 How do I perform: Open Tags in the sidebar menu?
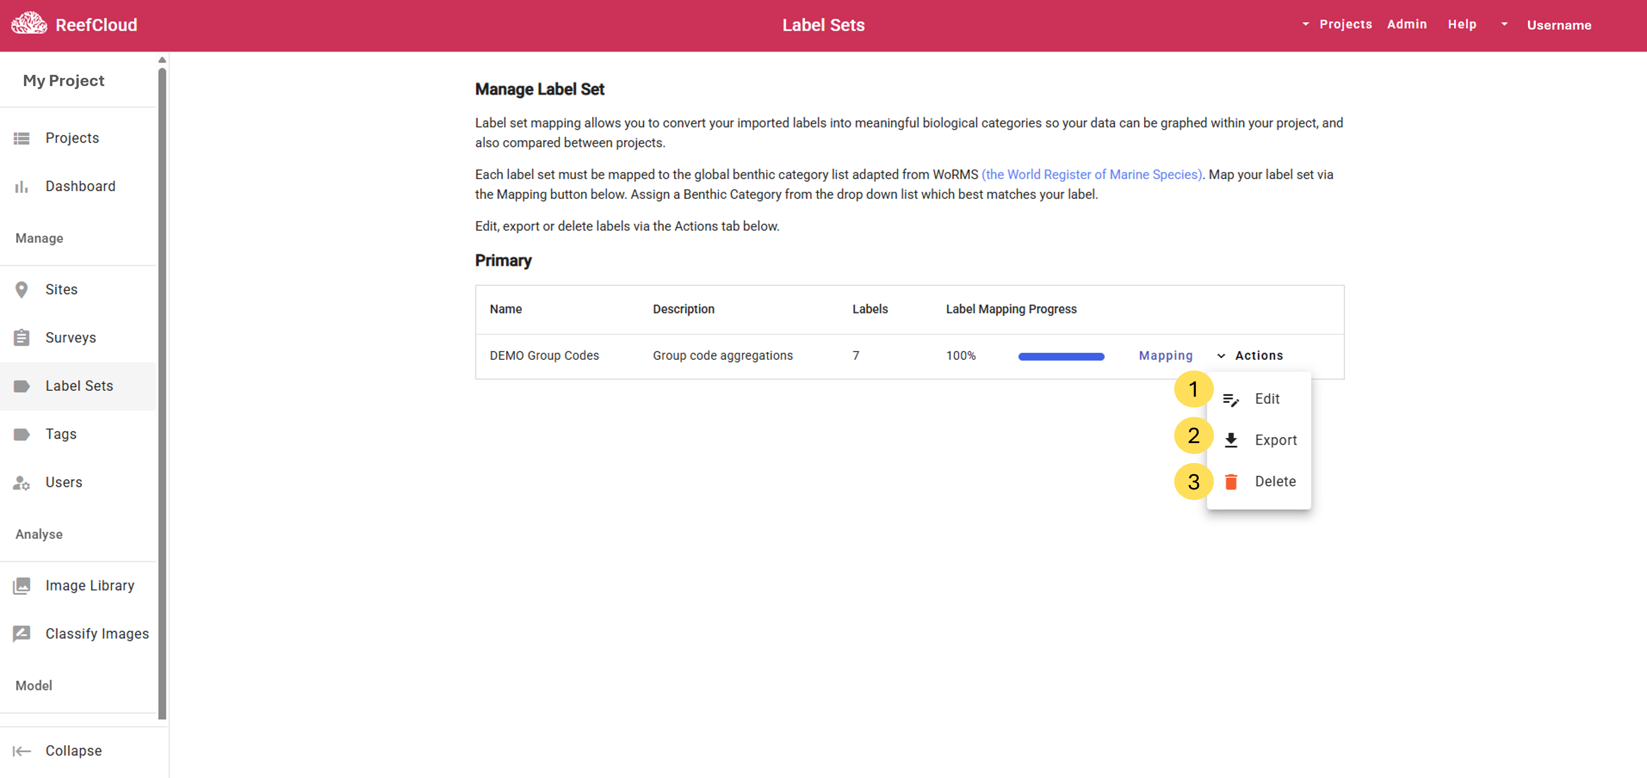click(61, 434)
